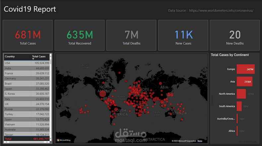The width and height of the screenshot is (262, 146).
Task: Click the table's scroll up arrow
Action: click(50, 56)
